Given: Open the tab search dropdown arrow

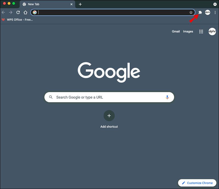Looking at the screenshot, I should (x=215, y=4).
